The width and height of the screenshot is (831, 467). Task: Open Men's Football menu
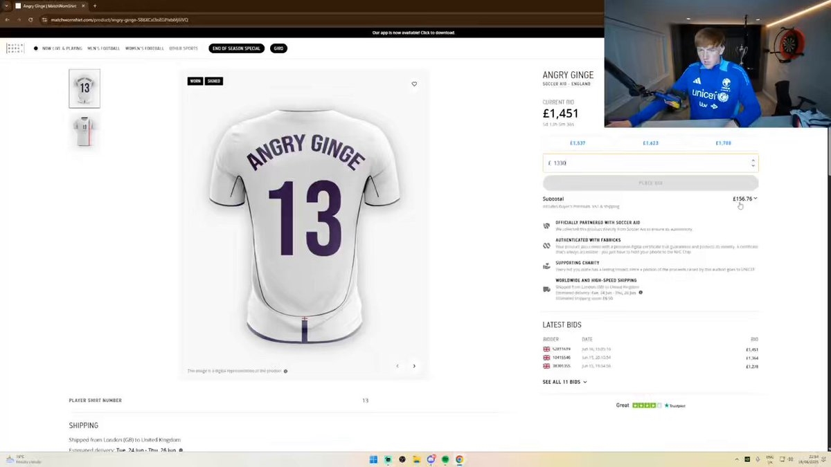pos(104,48)
